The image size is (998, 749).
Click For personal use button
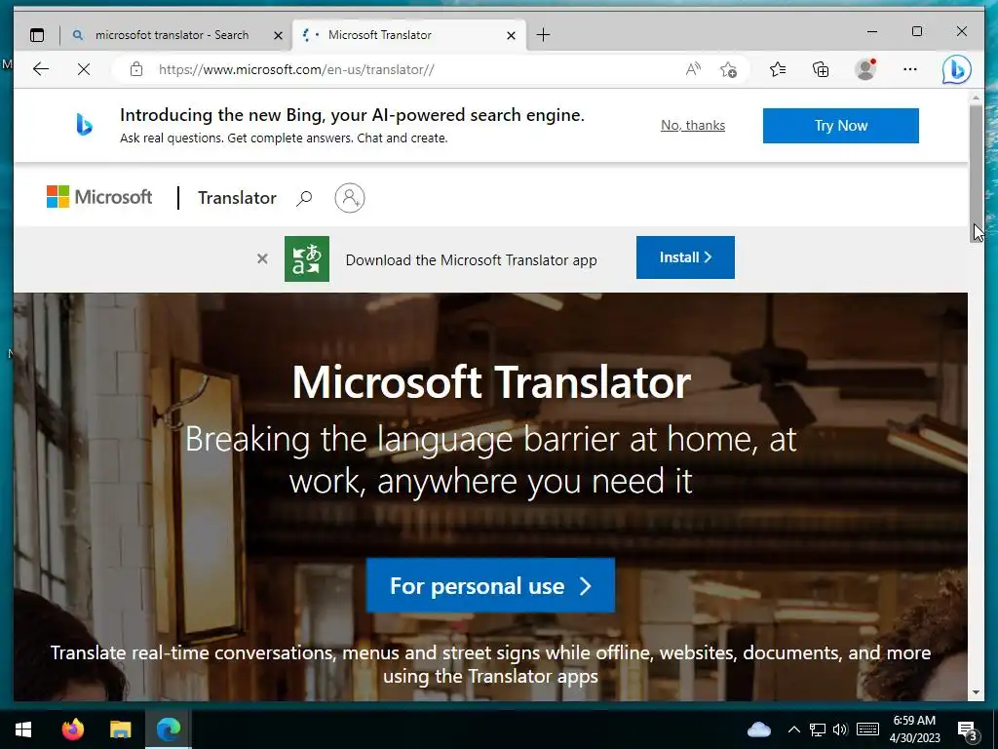coord(490,585)
